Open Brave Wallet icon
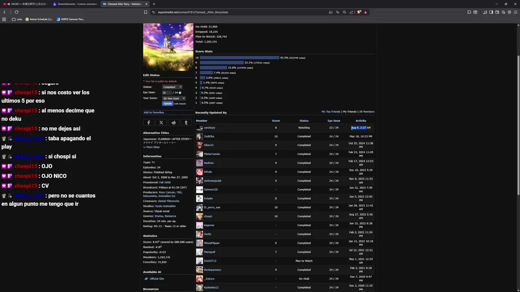Screen dimensions: 520x292 [x=497, y=12]
